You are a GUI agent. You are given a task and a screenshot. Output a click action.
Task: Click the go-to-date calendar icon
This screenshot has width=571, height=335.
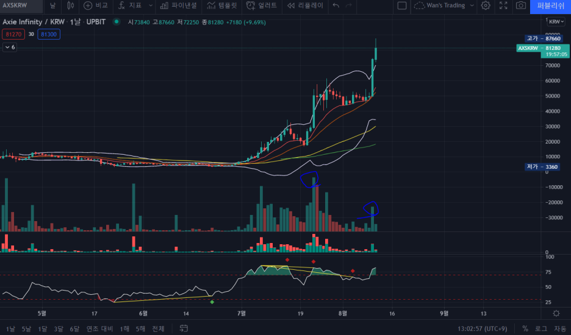tap(184, 328)
